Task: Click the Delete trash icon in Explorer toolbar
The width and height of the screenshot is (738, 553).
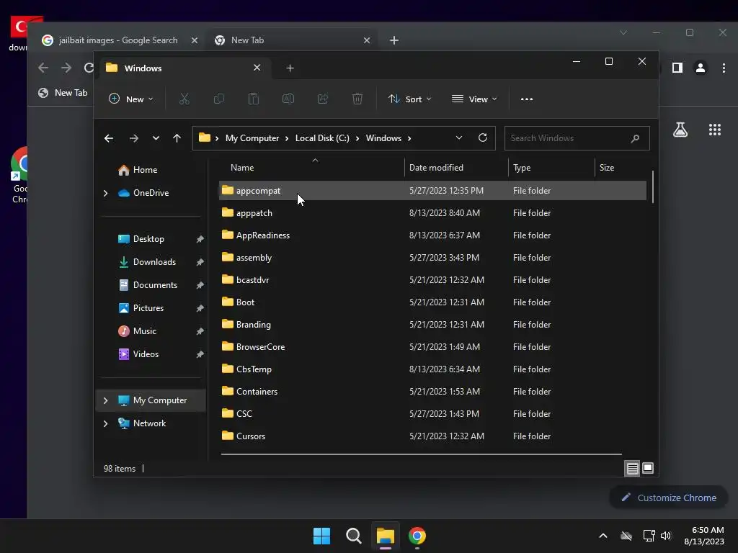Action: [x=357, y=99]
